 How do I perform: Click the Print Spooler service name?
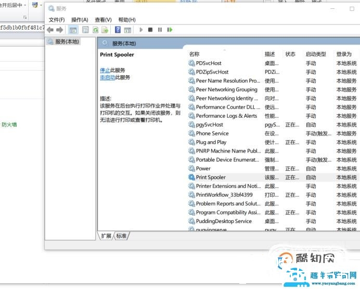point(211,177)
